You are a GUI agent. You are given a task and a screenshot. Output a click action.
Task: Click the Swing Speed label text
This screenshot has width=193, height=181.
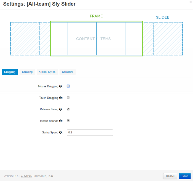pos(50,132)
